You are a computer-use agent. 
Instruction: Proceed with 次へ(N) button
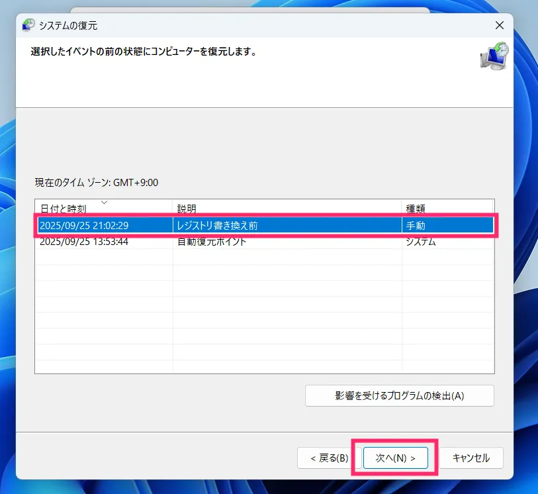coord(395,458)
